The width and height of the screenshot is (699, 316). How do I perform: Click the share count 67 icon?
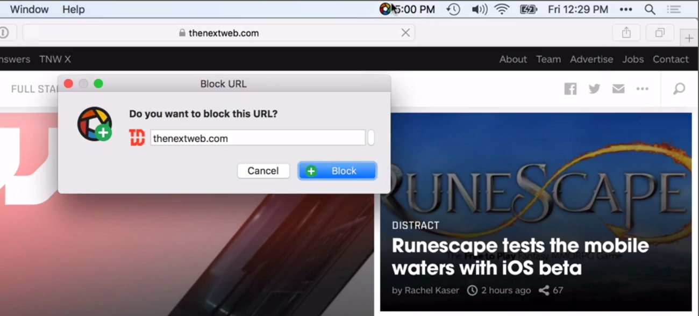tap(544, 290)
